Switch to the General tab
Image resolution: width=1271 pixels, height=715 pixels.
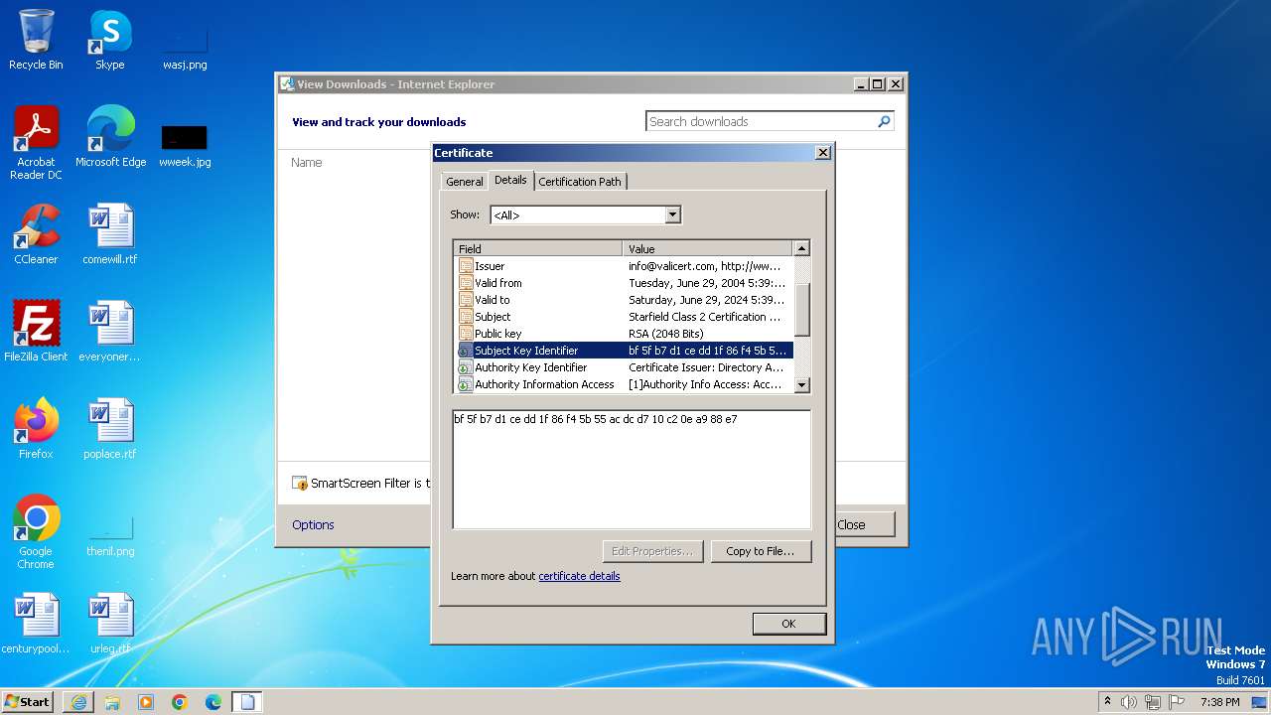(x=464, y=182)
